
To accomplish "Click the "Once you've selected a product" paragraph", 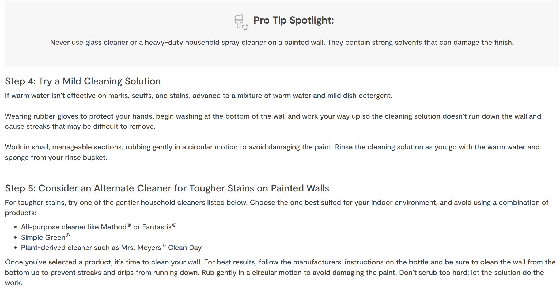I will tap(280, 273).
